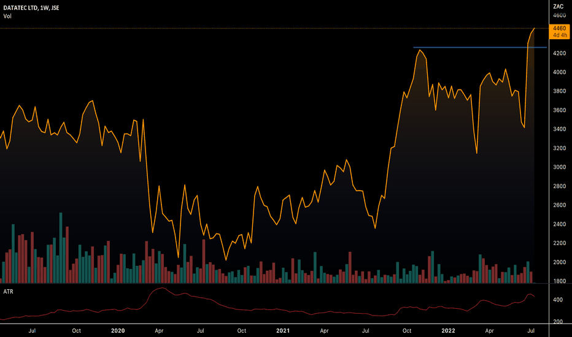Select the Vol indicator label
Screen dimensions: 572x337
pyautogui.click(x=7, y=16)
